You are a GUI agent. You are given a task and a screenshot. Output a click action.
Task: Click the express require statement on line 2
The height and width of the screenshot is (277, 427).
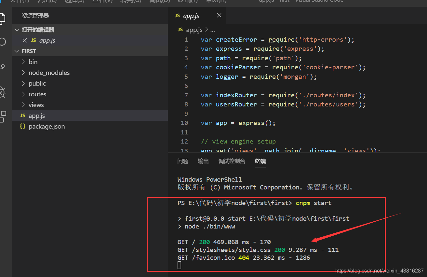coord(263,49)
